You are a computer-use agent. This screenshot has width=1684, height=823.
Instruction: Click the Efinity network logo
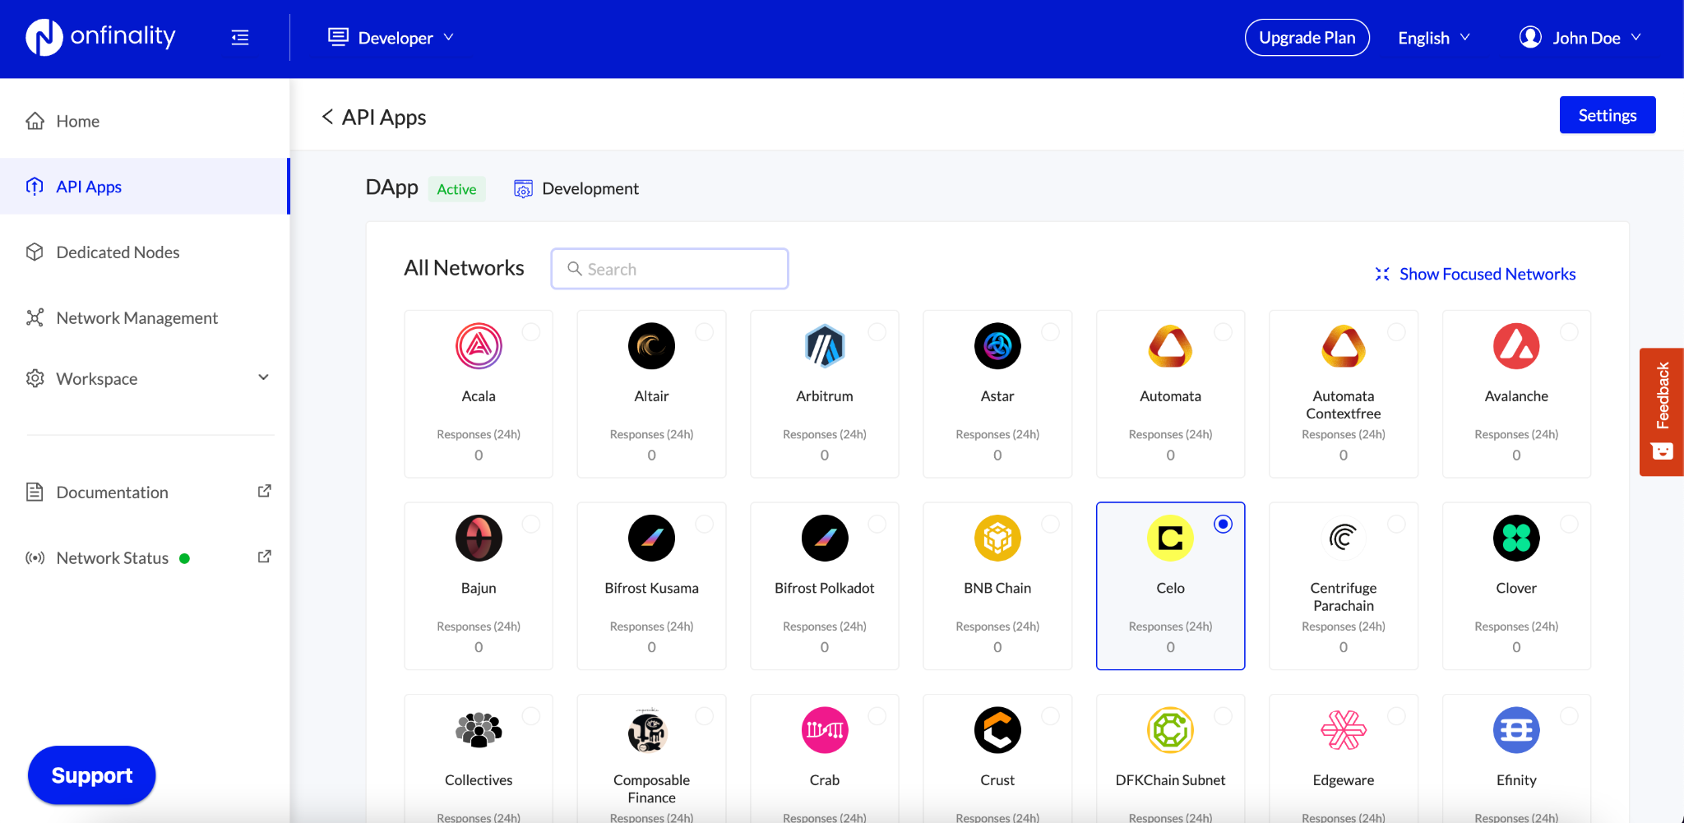coord(1516,730)
